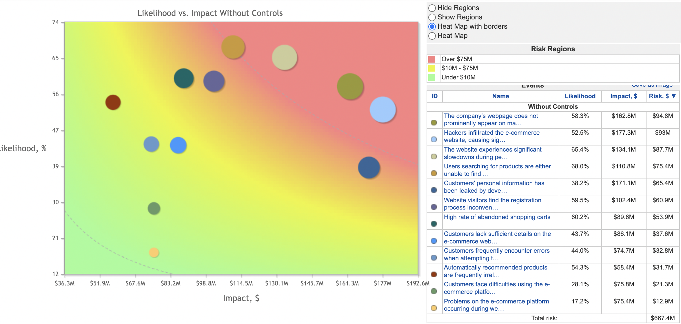Select the Show Regions radio button
Image resolution: width=681 pixels, height=324 pixels.
432,17
